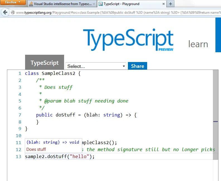Click closing brace on line 9
Screen dimensions: 221x181
26,129
